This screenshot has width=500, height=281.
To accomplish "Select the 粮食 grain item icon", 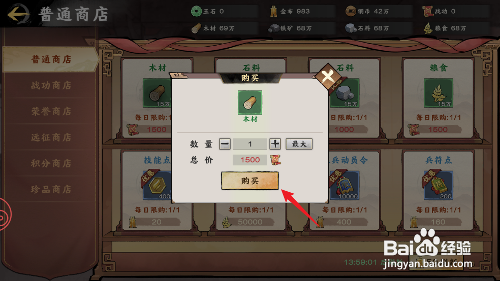I will click(438, 93).
